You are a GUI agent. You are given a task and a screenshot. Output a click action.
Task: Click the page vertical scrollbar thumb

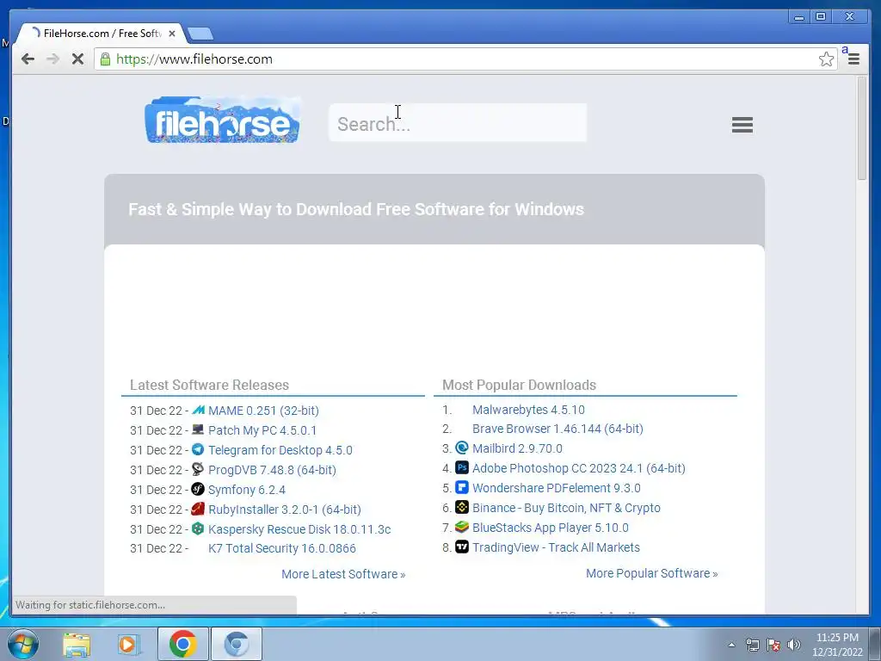[x=862, y=128]
